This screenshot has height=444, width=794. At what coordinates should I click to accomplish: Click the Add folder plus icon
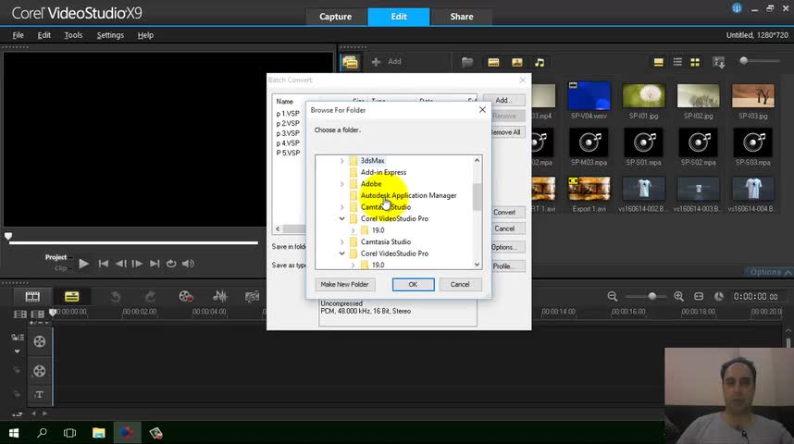(x=376, y=62)
